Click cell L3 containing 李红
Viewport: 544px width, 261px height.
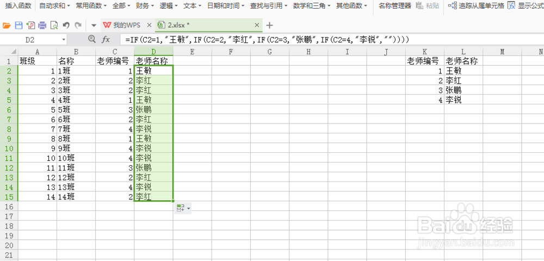[463, 81]
